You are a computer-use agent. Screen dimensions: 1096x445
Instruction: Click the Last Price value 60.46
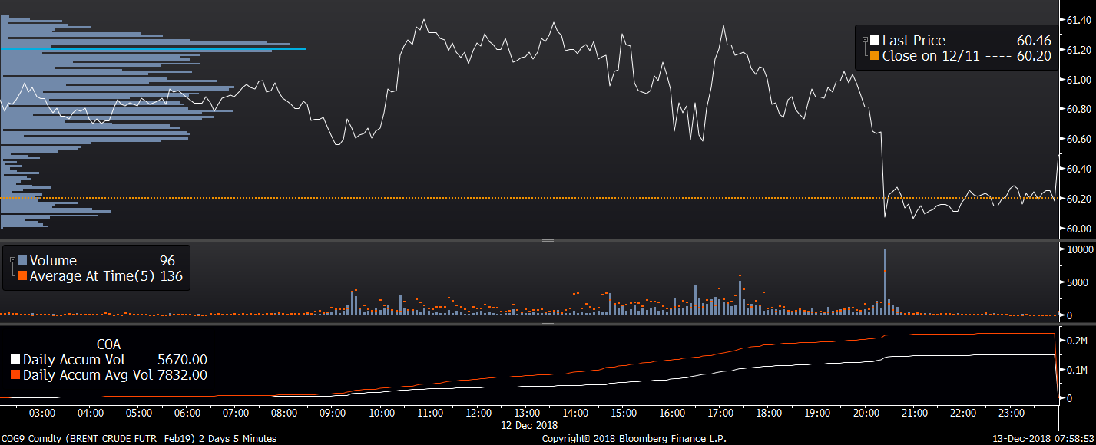(x=1035, y=41)
